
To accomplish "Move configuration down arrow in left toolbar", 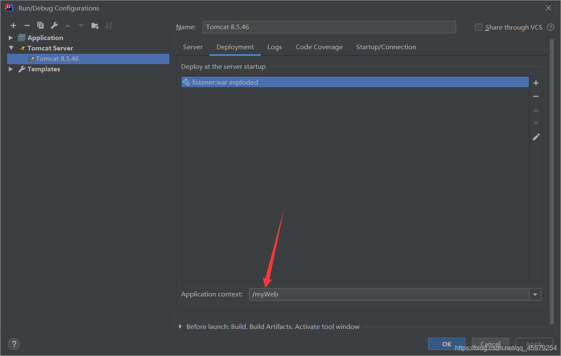I will (x=81, y=26).
